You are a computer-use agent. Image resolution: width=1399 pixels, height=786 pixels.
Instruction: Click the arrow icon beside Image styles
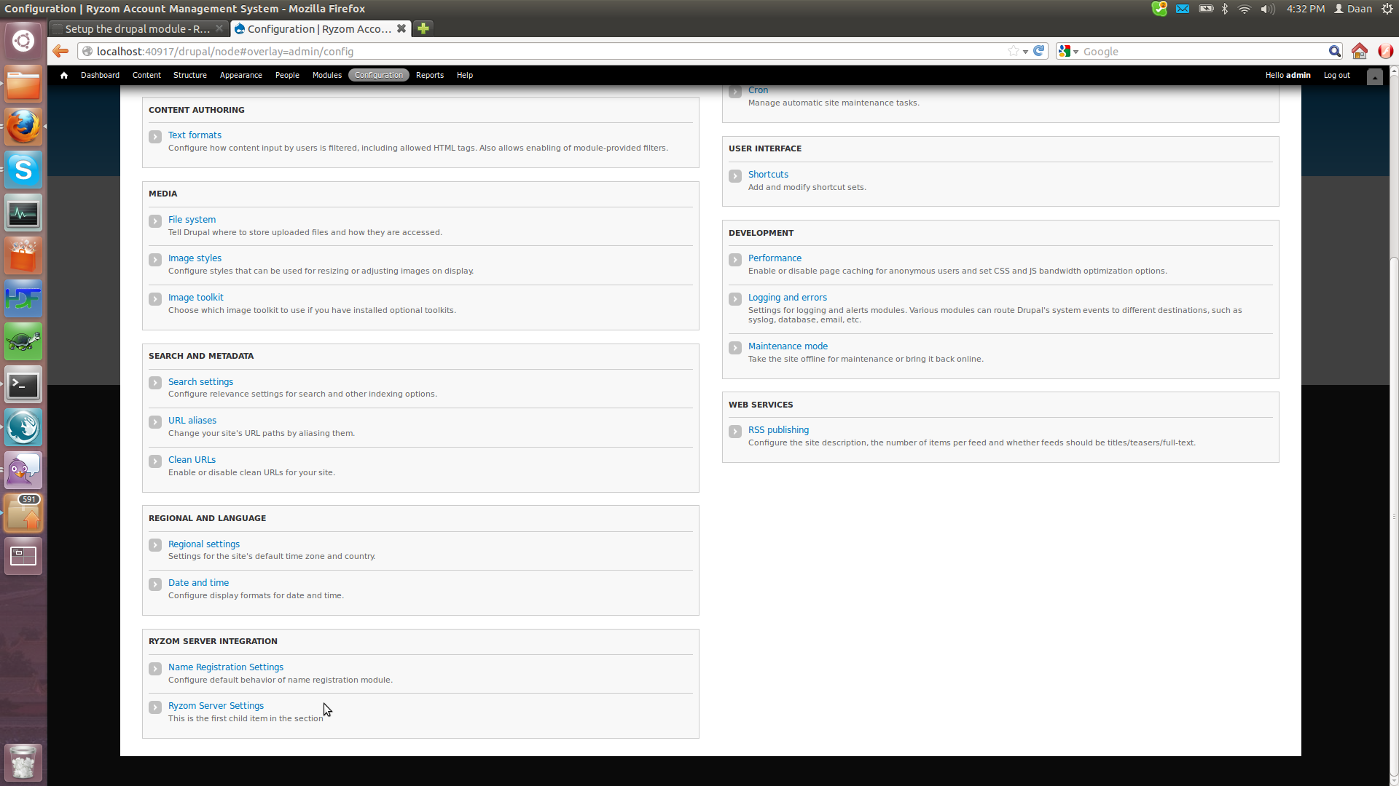[155, 260]
